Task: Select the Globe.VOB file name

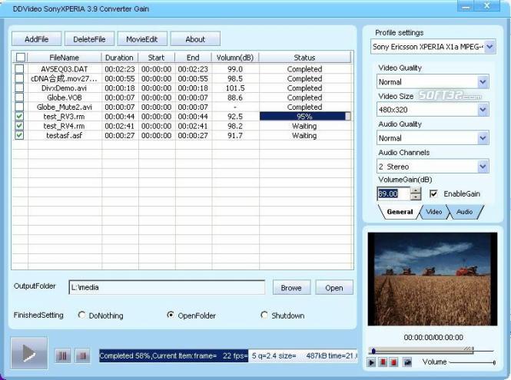Action: coord(65,97)
